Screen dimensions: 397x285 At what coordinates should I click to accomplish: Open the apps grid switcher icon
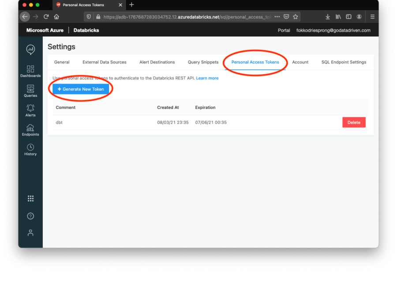coord(30,199)
